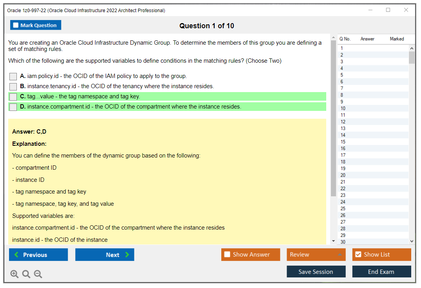
Task: Select question 10 in the list
Action: click(343, 108)
